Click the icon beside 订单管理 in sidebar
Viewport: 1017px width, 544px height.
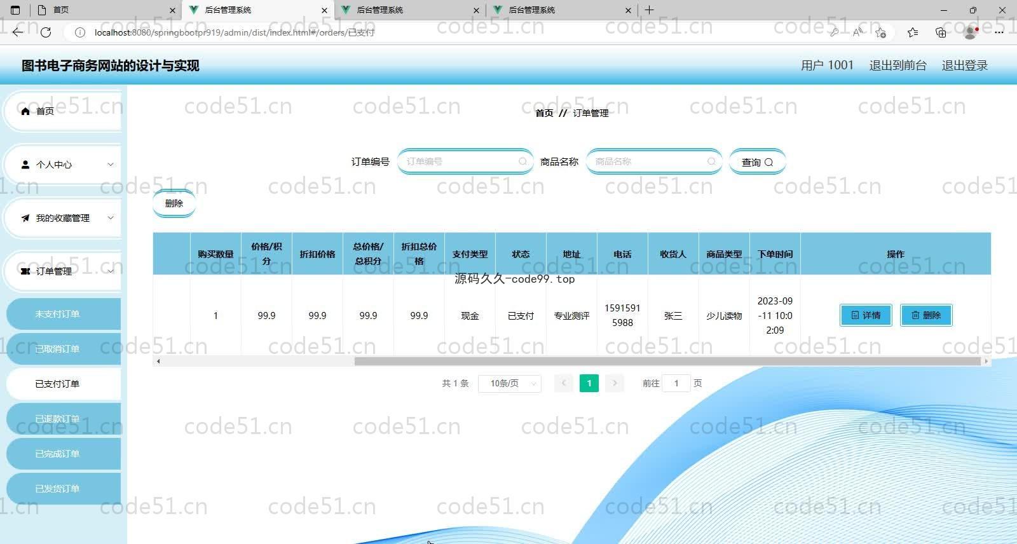coord(25,271)
